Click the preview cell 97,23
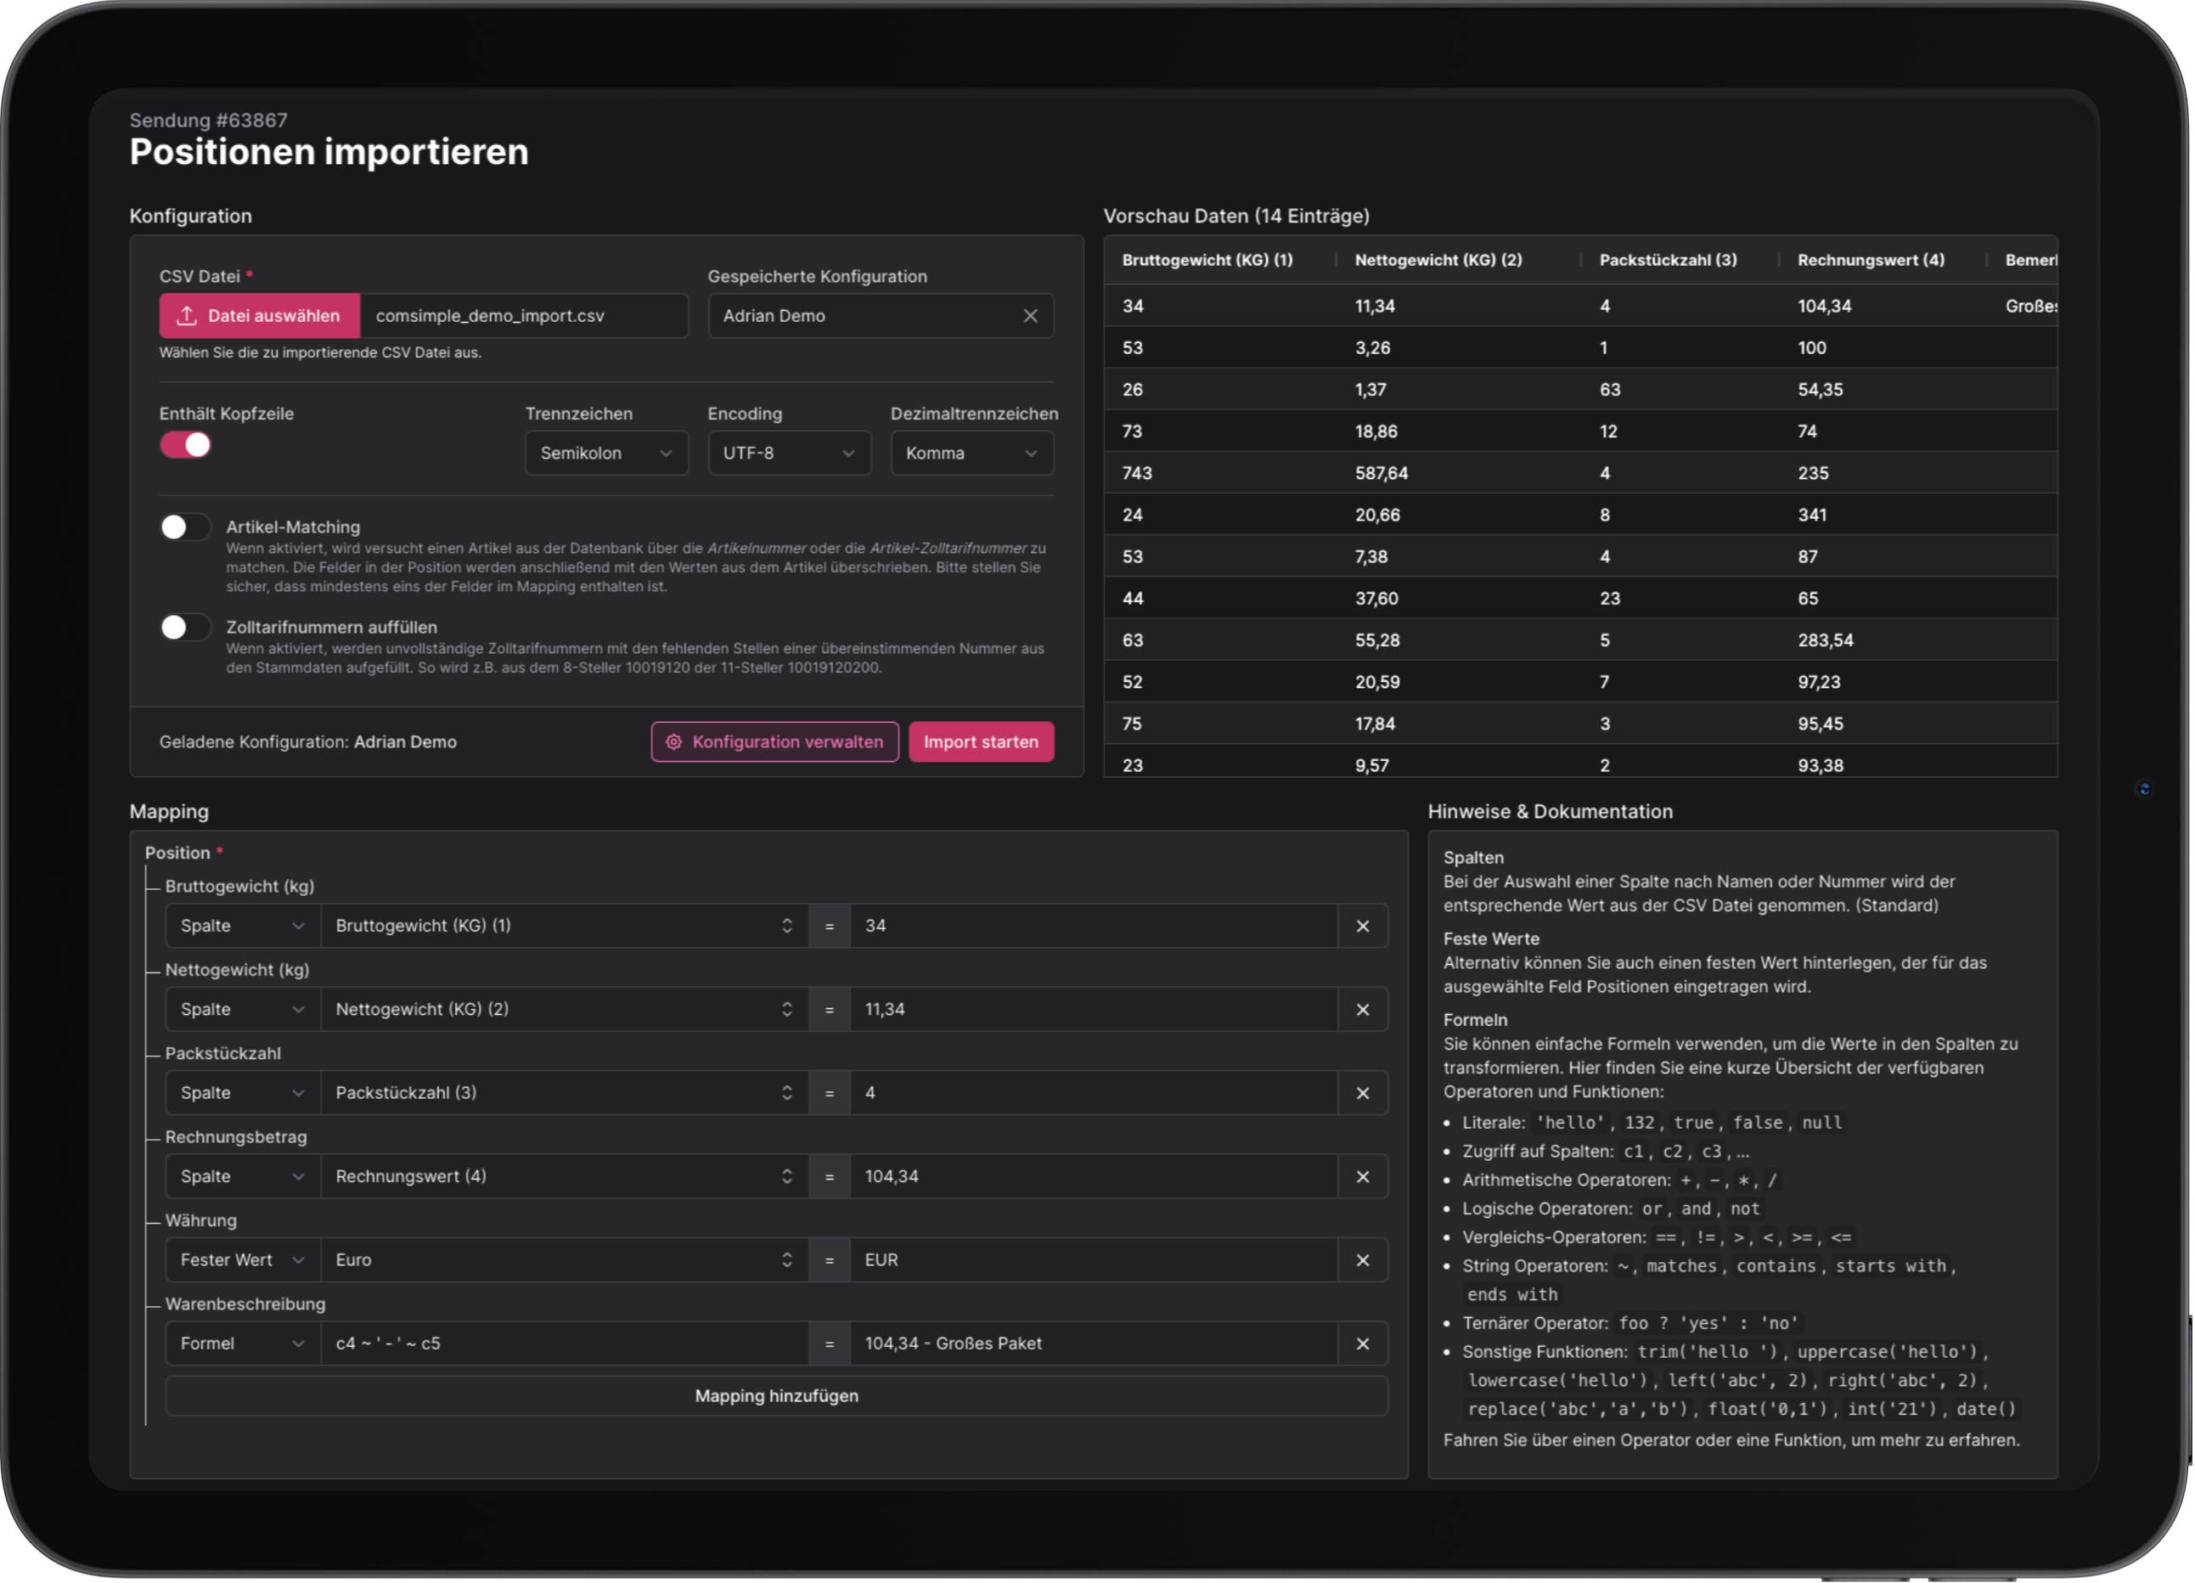 [x=1820, y=683]
